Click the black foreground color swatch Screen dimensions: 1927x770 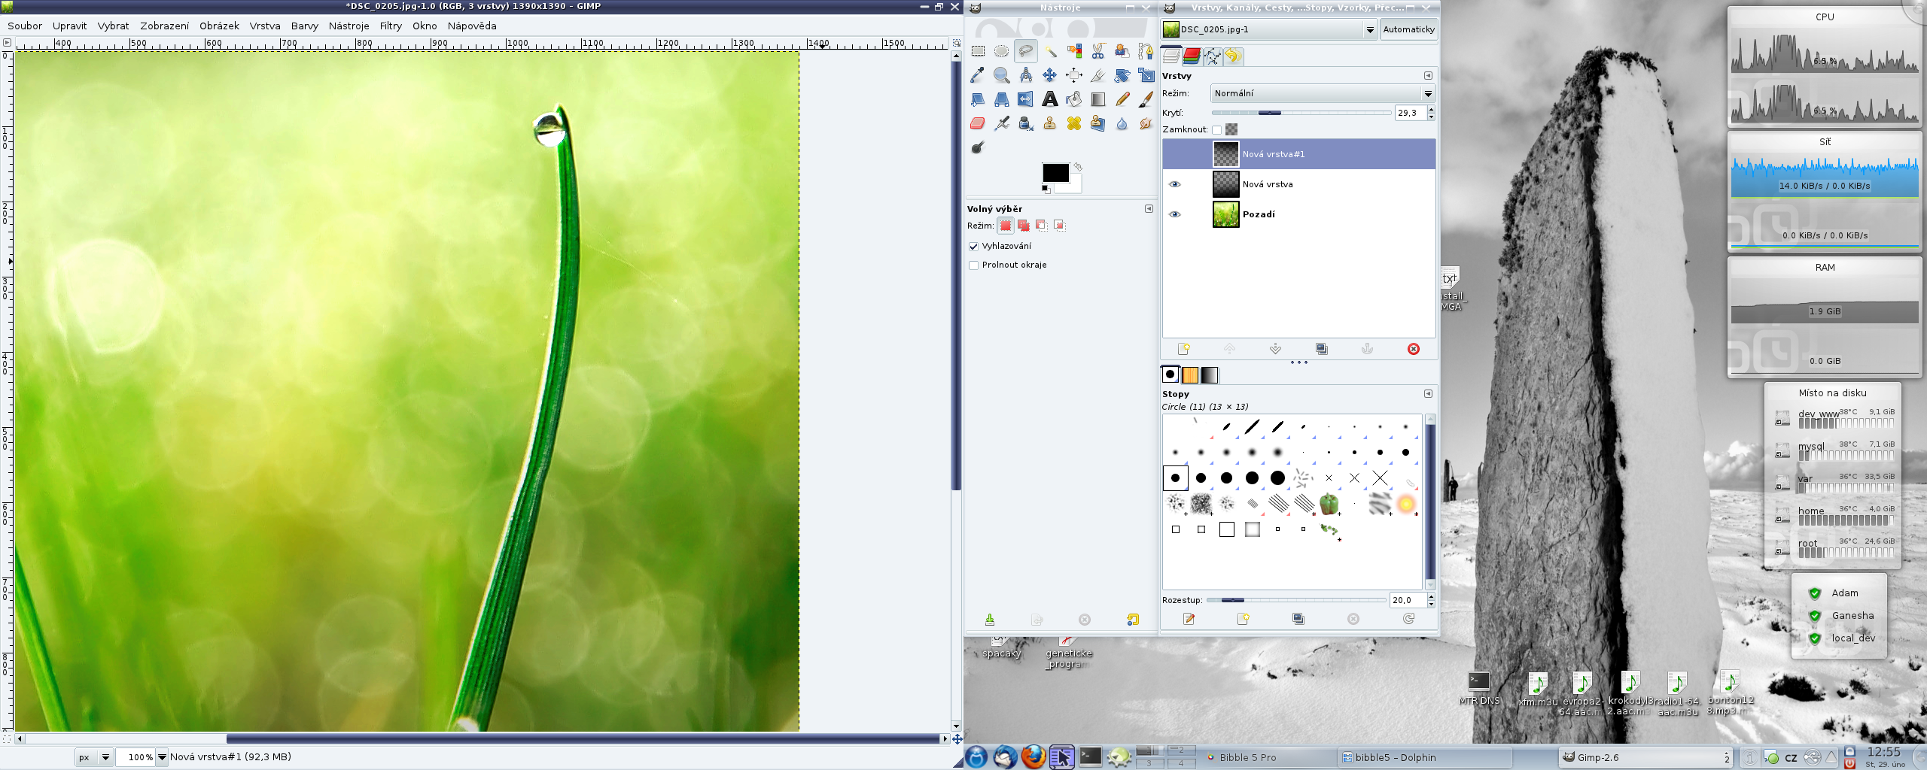pos(1054,172)
